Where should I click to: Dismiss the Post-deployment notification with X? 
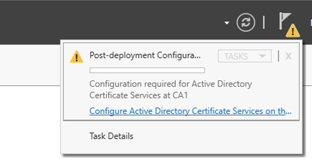tap(288, 56)
